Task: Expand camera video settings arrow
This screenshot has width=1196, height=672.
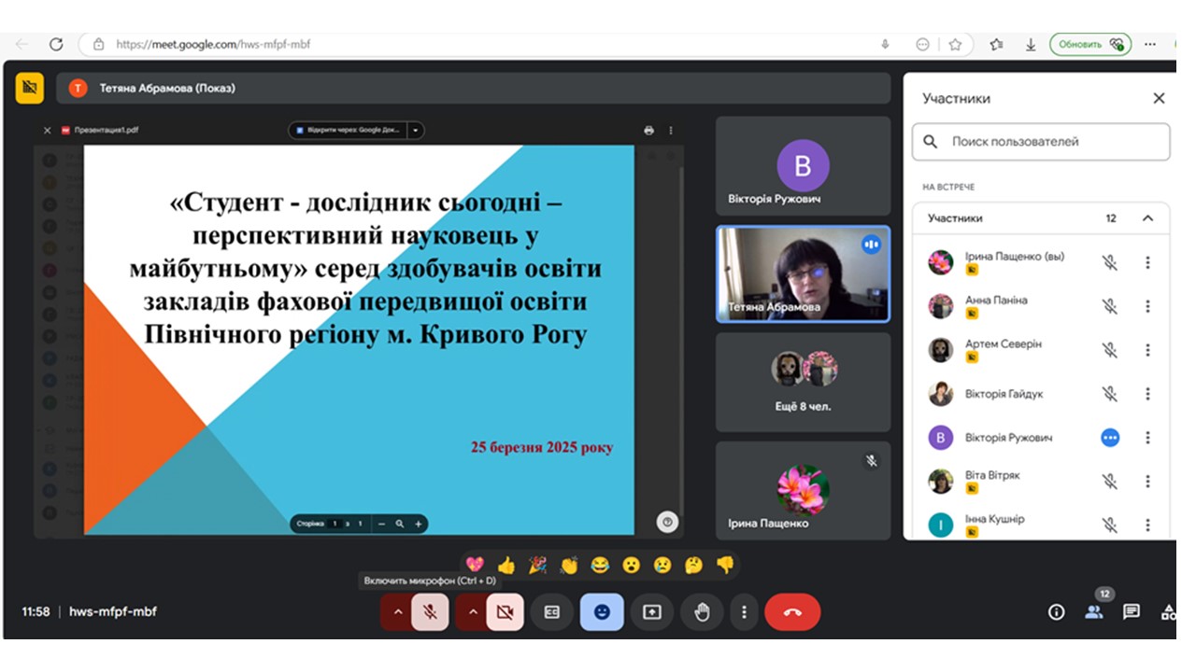Action: coord(473,612)
